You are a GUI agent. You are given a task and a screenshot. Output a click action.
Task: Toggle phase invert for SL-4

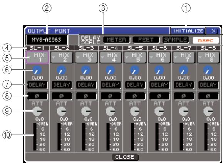pos(111,96)
